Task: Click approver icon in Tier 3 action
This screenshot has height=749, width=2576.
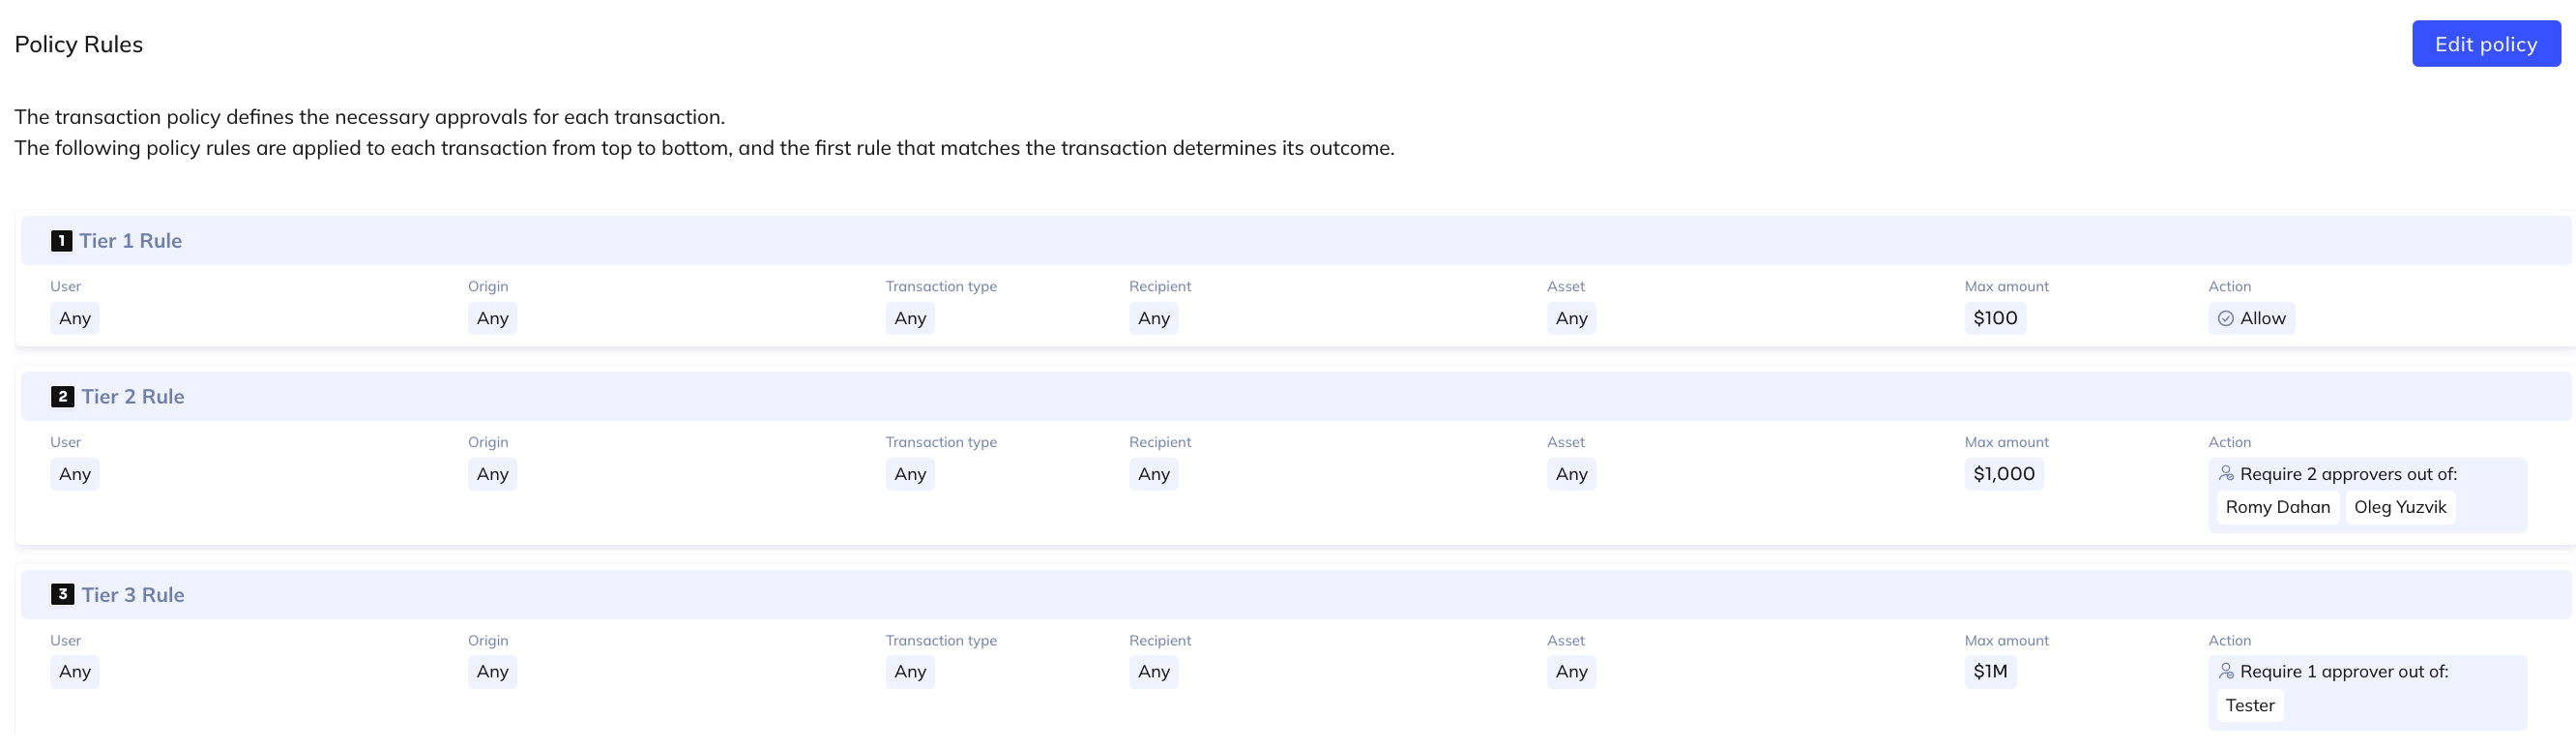Action: pos(2226,671)
